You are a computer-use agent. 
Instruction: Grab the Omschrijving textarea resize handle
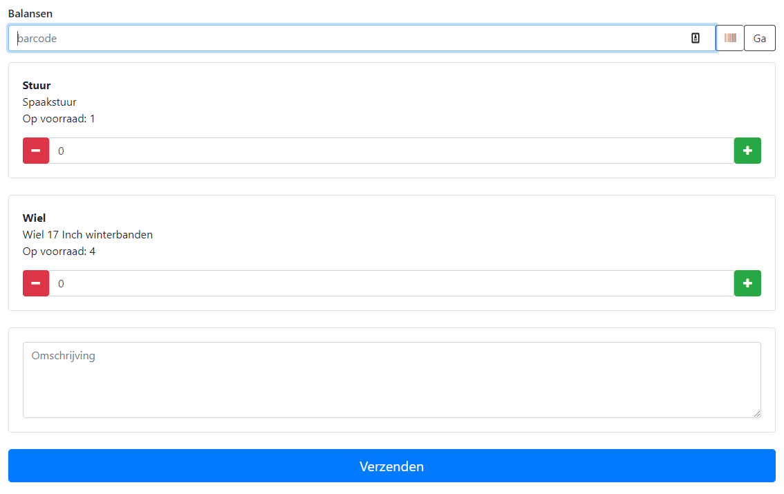point(756,413)
